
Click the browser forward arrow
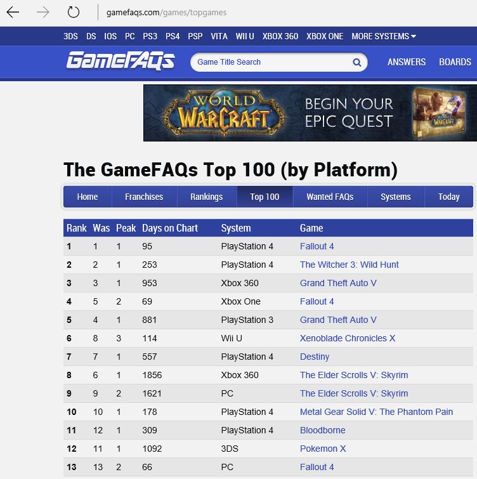click(42, 13)
